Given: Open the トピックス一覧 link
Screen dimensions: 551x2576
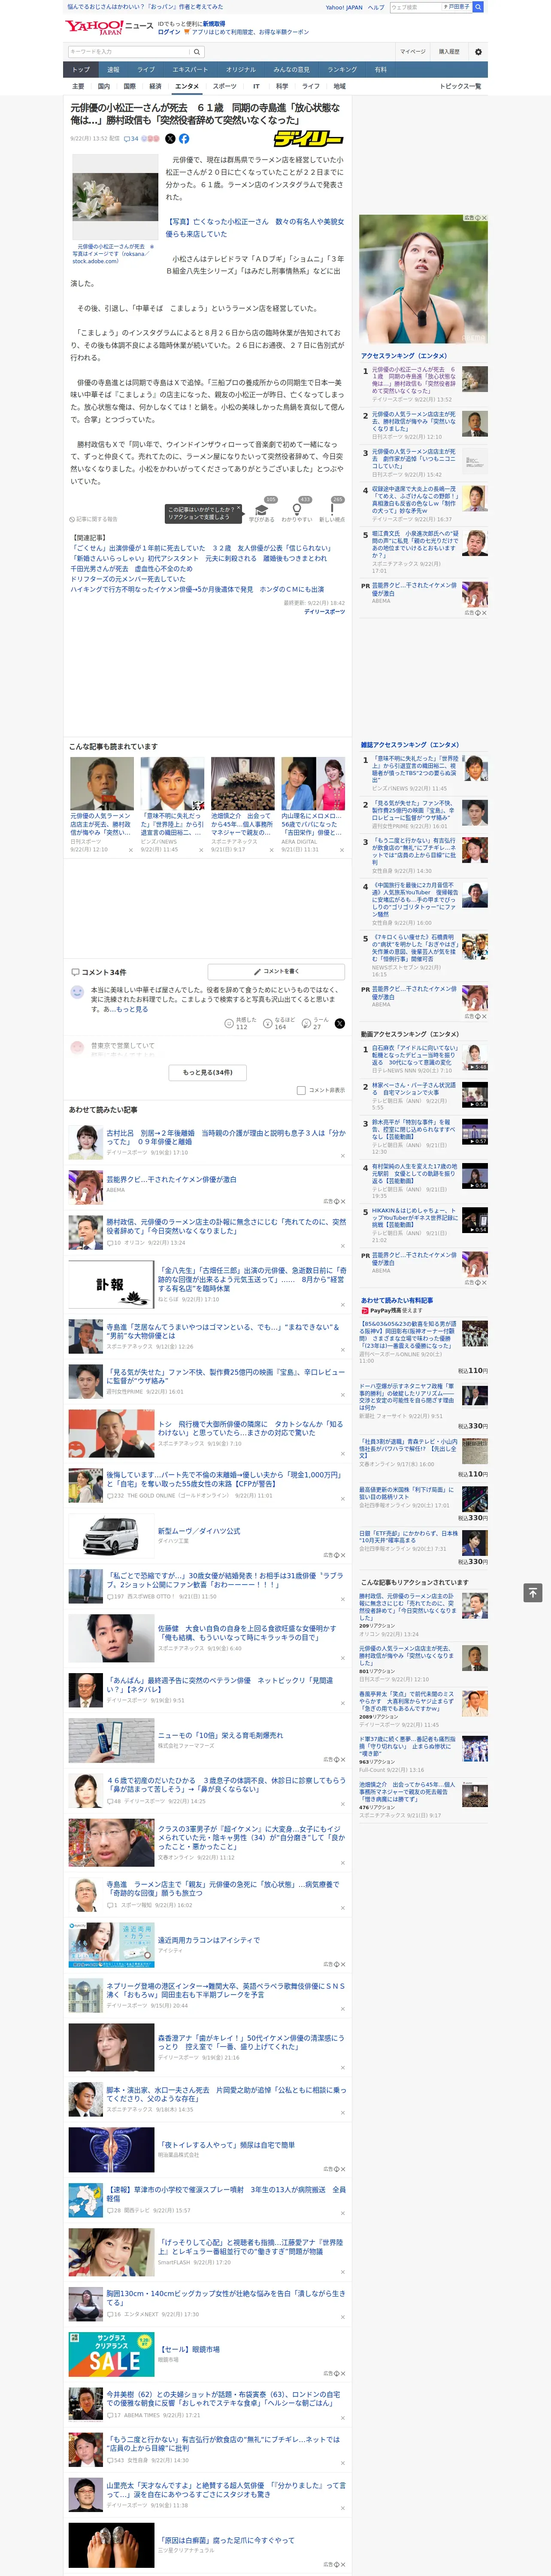Looking at the screenshot, I should [x=460, y=86].
